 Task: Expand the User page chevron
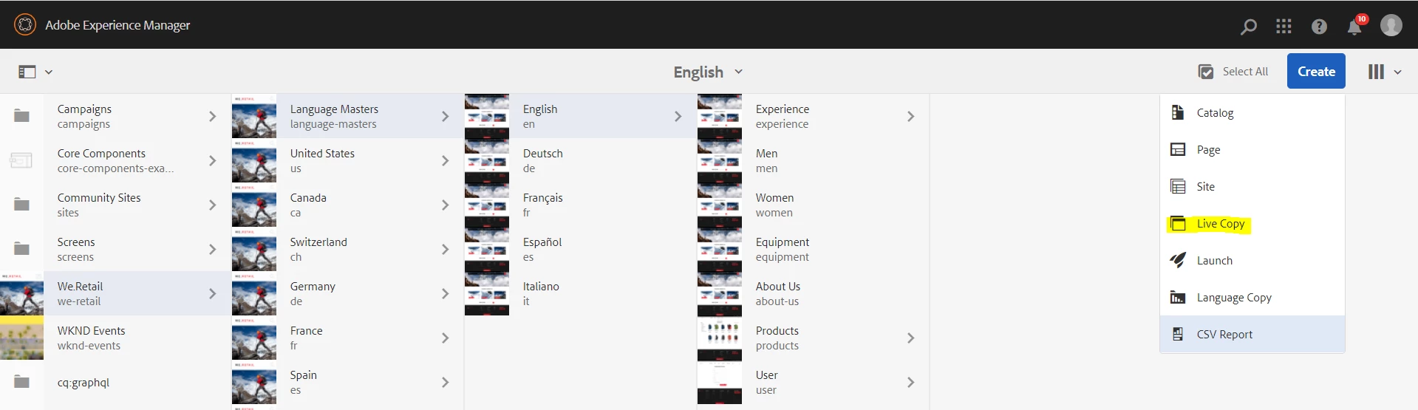(x=910, y=382)
